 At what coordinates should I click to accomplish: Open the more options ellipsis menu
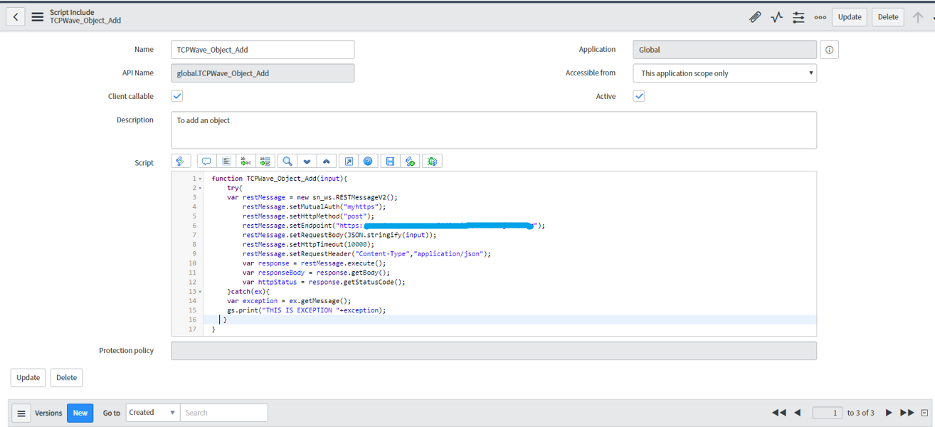(x=820, y=16)
